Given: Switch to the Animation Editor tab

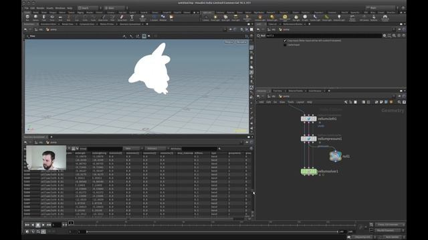Looking at the screenshot, I should [x=48, y=24].
